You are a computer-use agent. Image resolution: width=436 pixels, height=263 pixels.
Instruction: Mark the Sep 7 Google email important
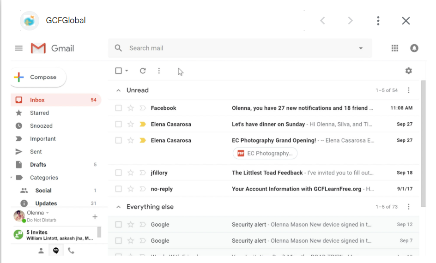coord(143,240)
